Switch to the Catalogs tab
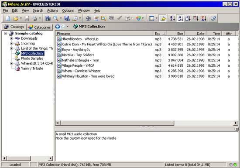Image resolution: width=240 pixels, height=168 pixels. point(14,27)
